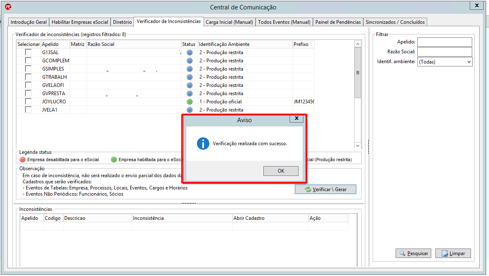489x276 pixels.
Task: Click the magnifier icon on Pesquisar button
Action: 402,253
